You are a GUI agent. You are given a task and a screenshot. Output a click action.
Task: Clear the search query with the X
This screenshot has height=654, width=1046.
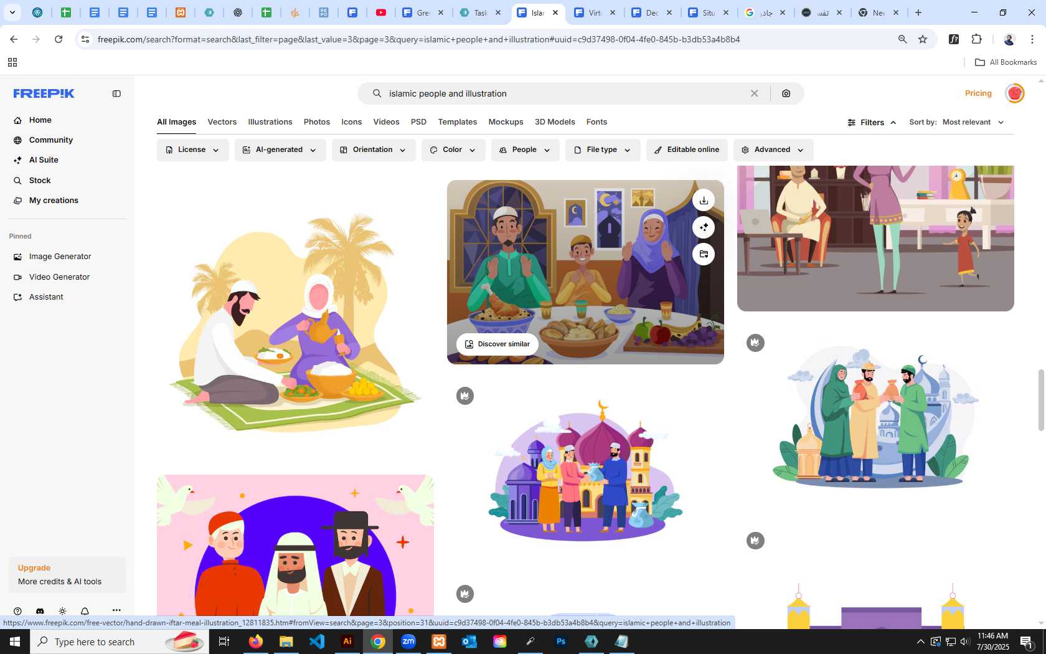754,93
